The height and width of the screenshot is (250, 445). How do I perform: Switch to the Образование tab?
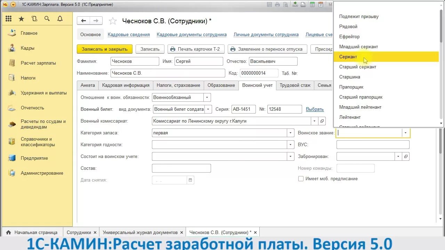pos(221,85)
